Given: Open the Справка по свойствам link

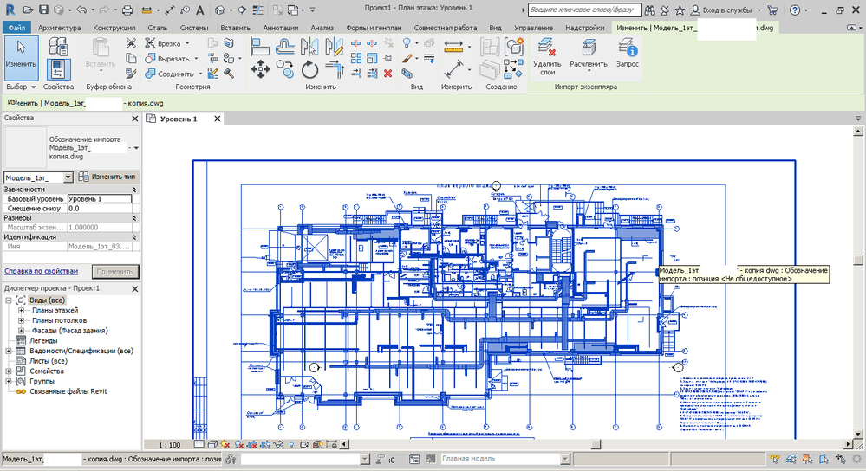Looking at the screenshot, I should 42,271.
